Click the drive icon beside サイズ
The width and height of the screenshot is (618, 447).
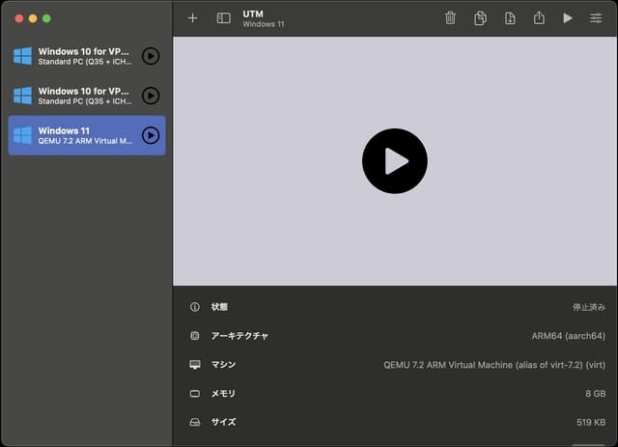pyautogui.click(x=195, y=422)
